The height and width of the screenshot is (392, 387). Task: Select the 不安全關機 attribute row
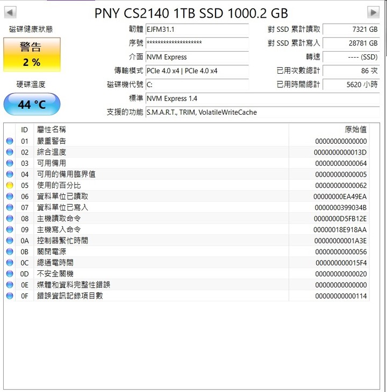(x=187, y=274)
